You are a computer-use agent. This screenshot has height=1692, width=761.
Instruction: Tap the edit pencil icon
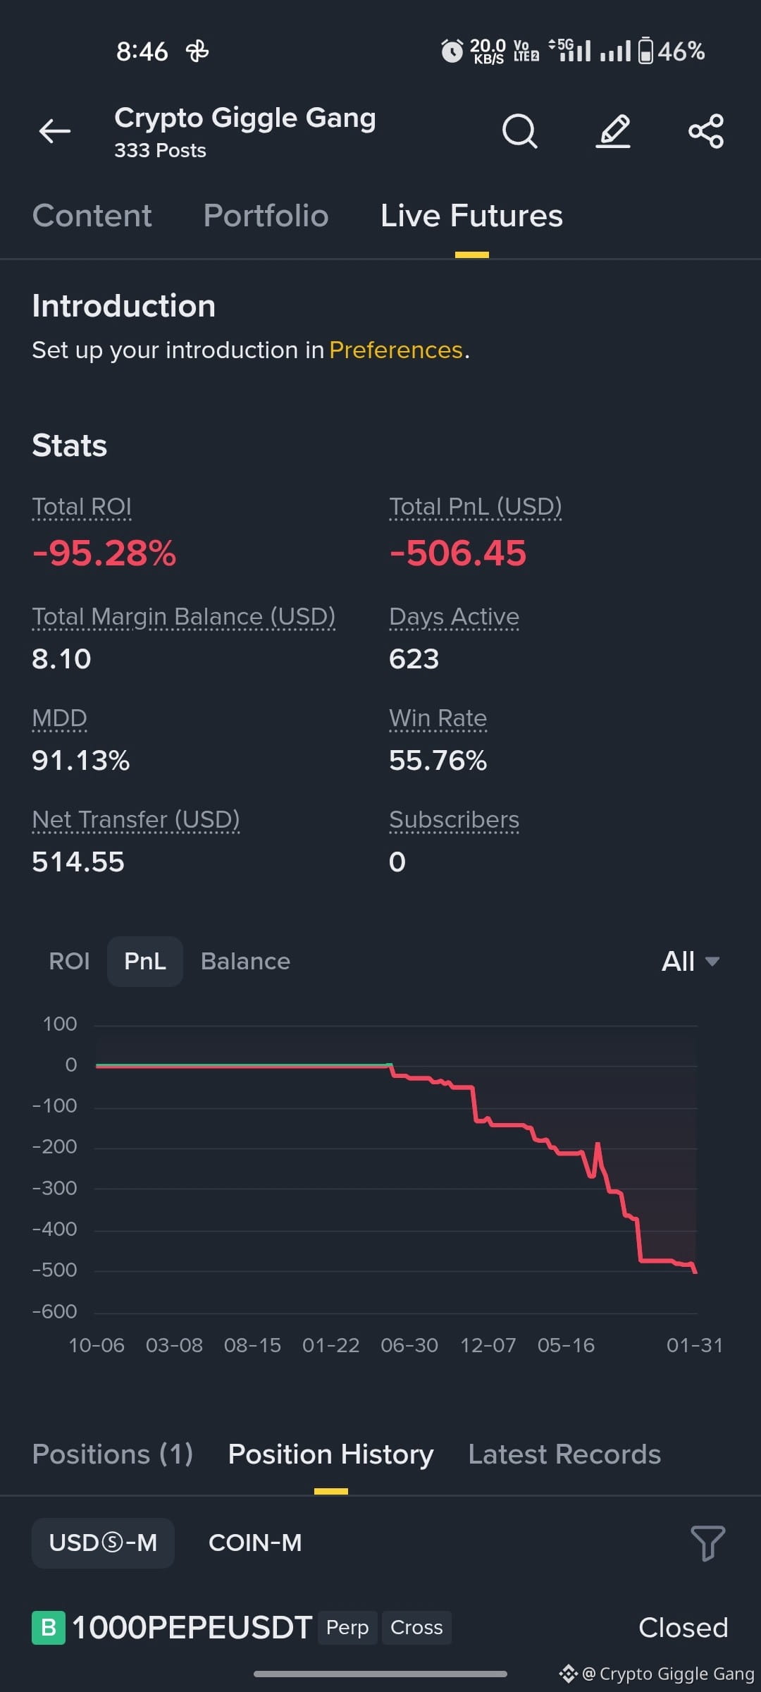tap(613, 131)
